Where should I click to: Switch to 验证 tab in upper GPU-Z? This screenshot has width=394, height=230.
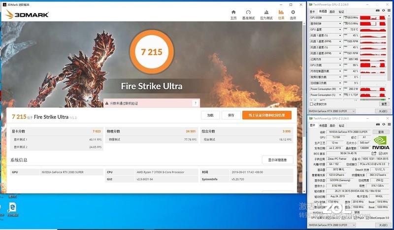coord(341,11)
